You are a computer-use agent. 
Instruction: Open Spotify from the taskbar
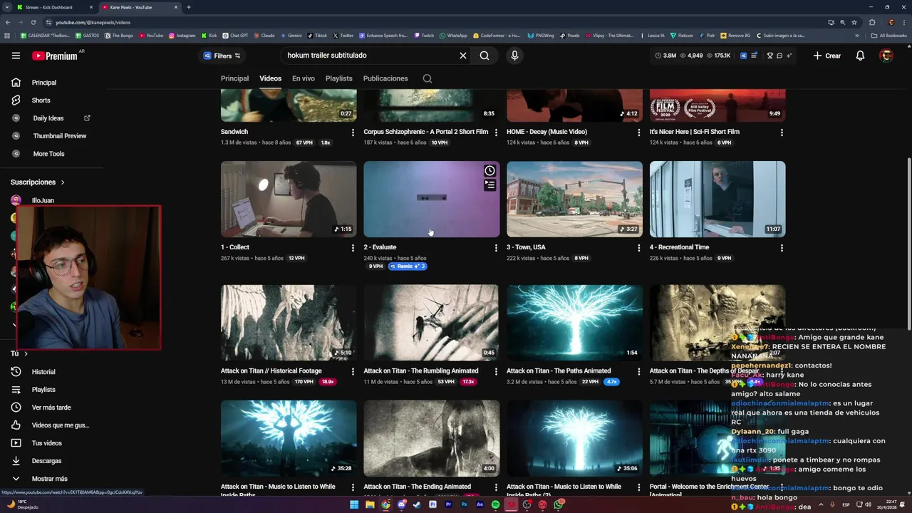[495, 504]
